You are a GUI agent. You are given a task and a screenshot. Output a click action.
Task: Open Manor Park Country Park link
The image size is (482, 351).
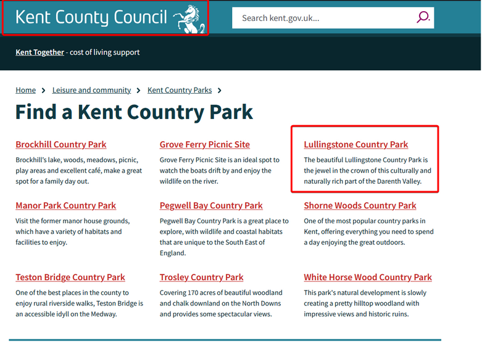[66, 205]
